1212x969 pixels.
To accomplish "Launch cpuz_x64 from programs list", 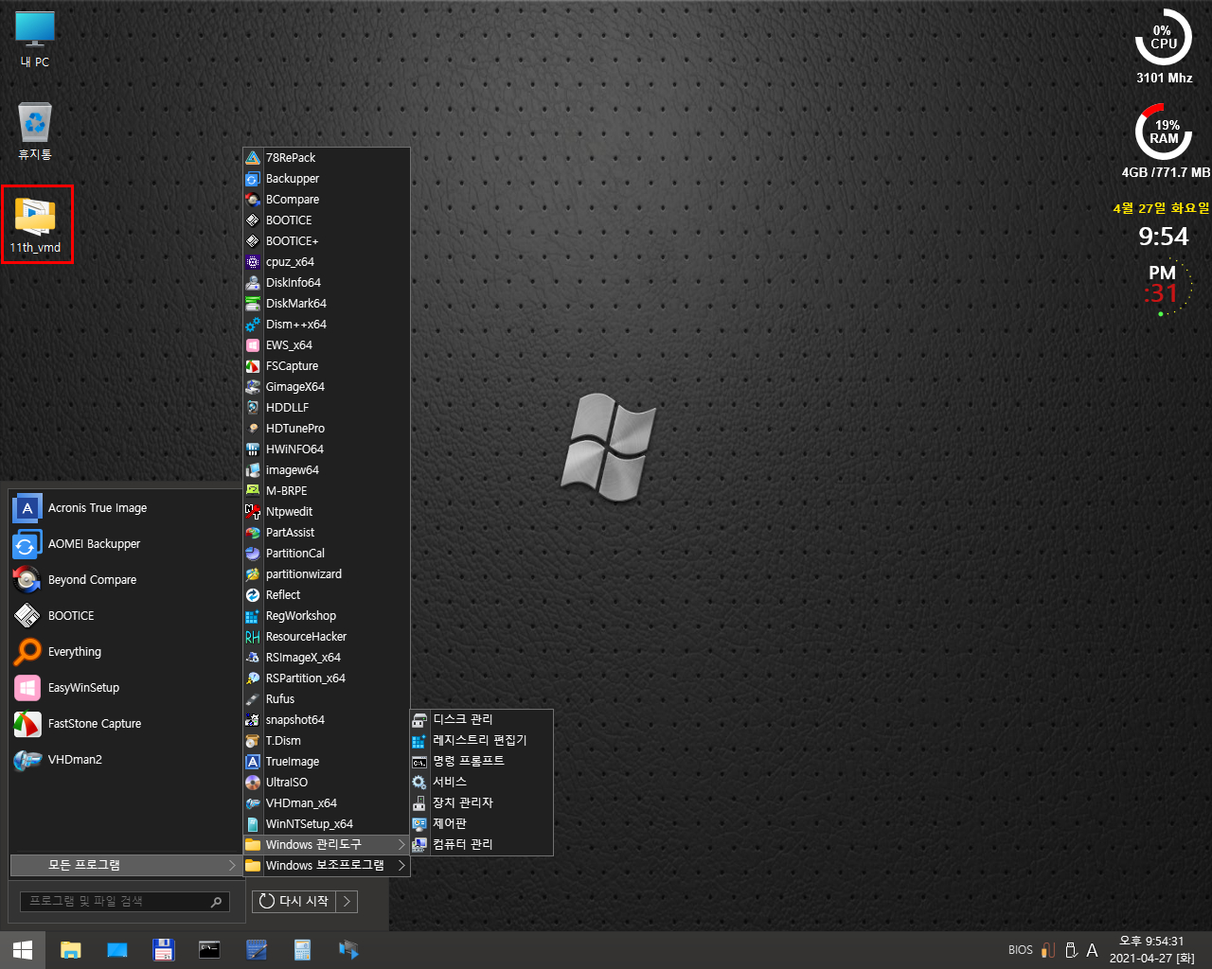I will pyautogui.click(x=327, y=262).
